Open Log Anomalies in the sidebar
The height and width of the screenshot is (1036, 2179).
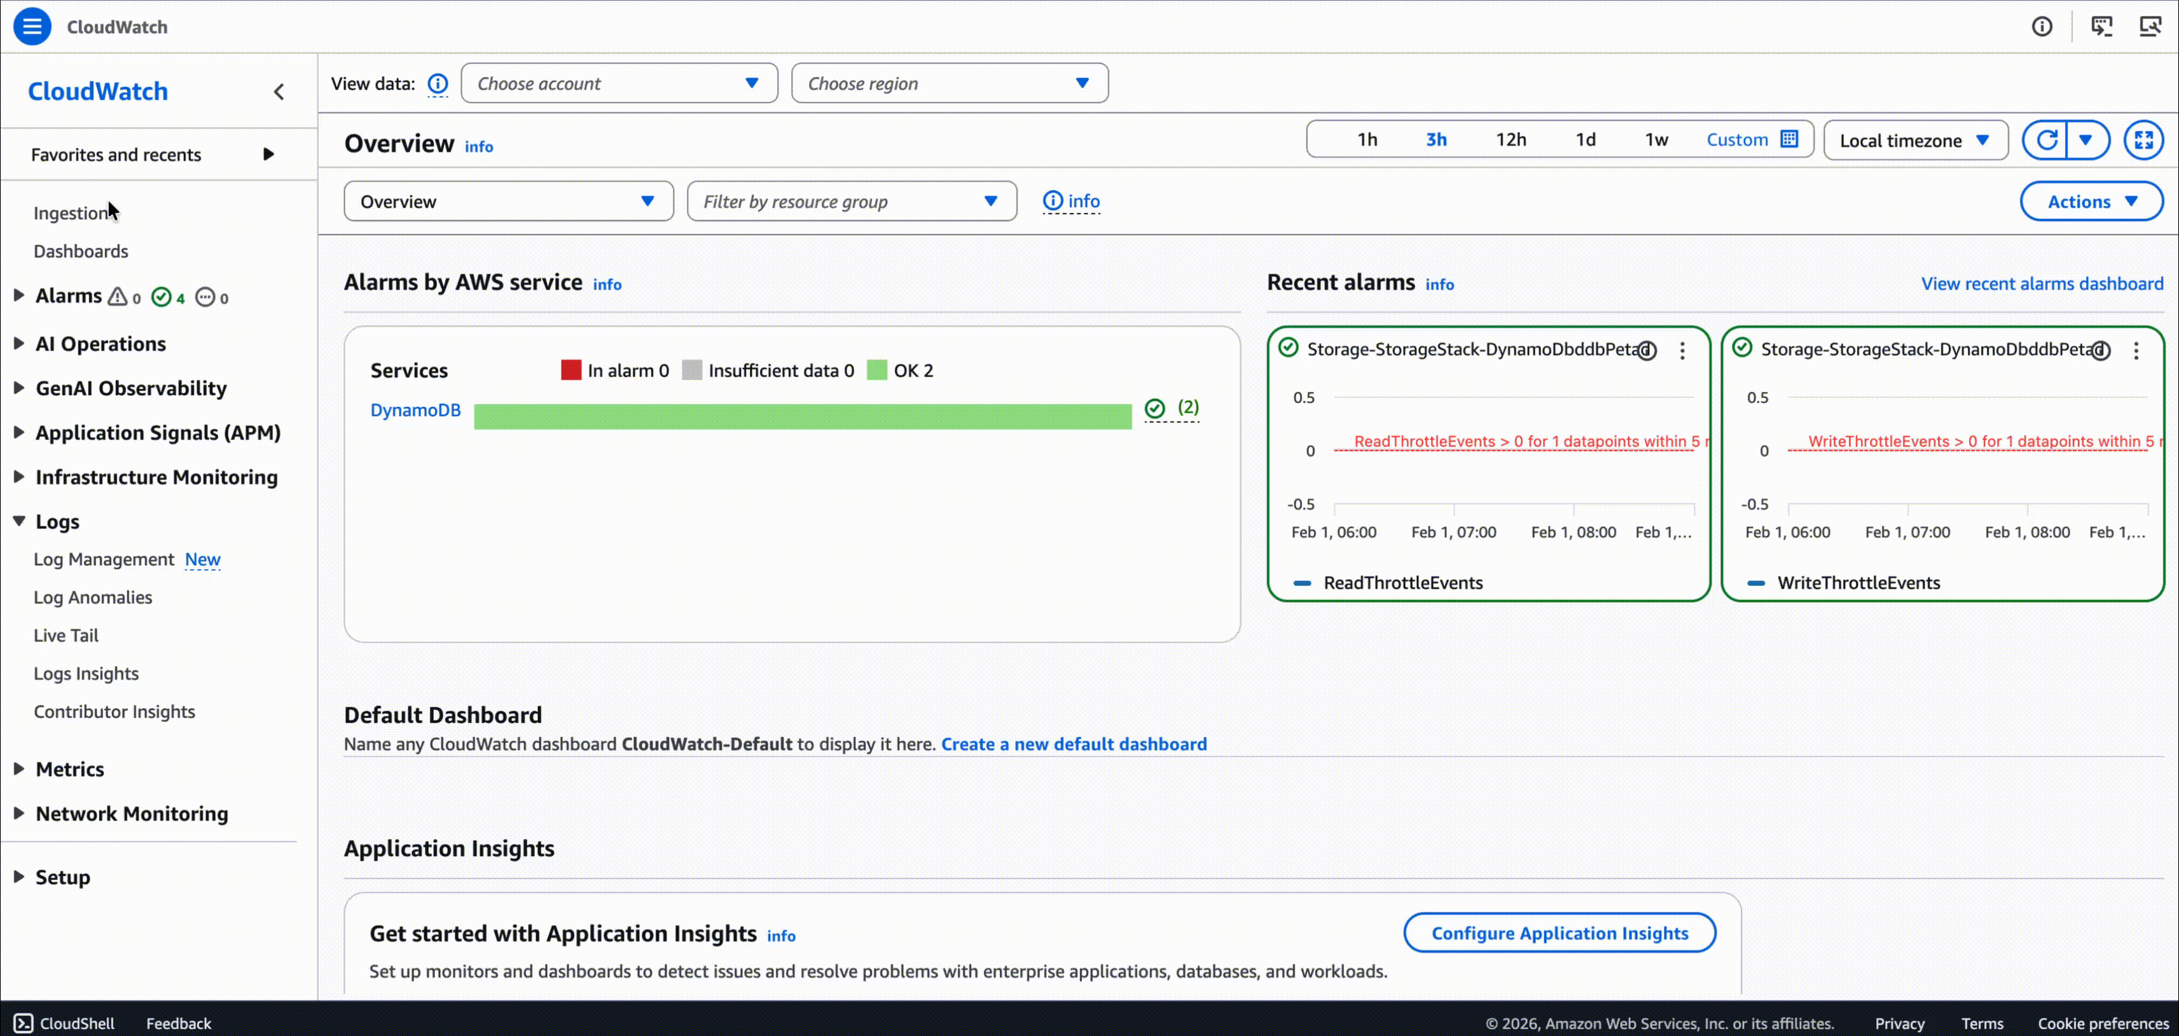93,597
